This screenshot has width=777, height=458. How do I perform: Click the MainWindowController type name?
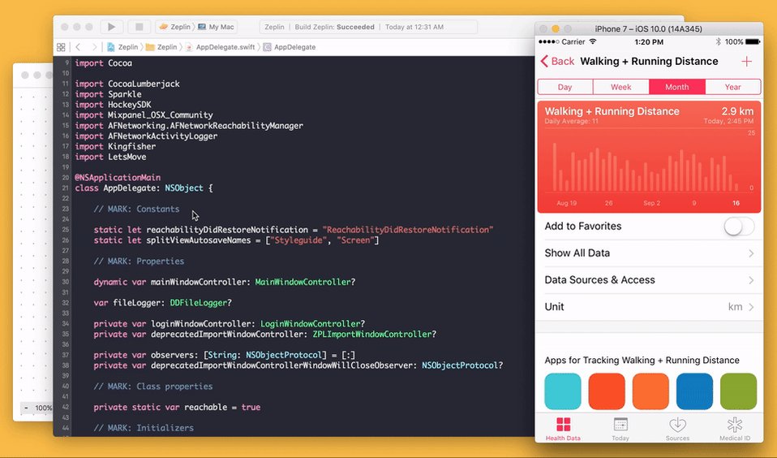coord(303,282)
